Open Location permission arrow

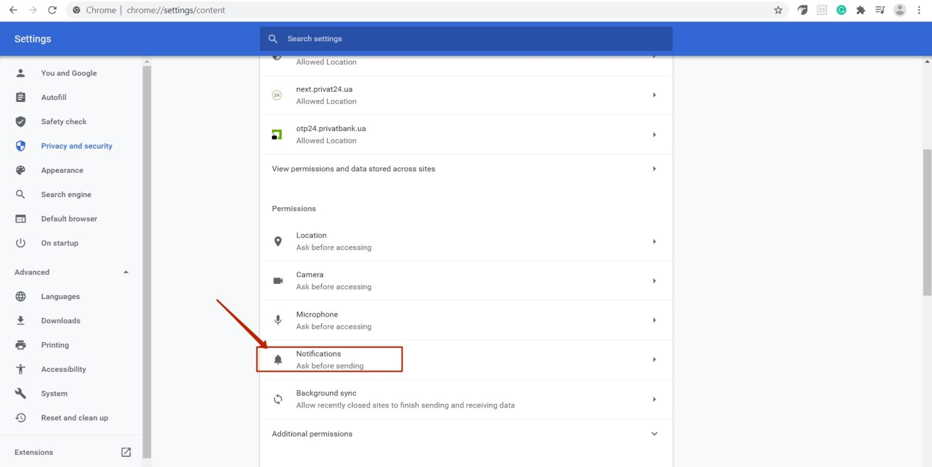654,241
